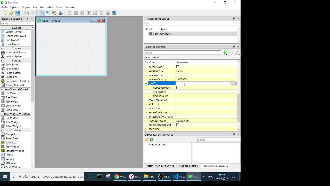Expand the windowIcon property
Viewport: 330px width, 186px height.
click(x=146, y=75)
